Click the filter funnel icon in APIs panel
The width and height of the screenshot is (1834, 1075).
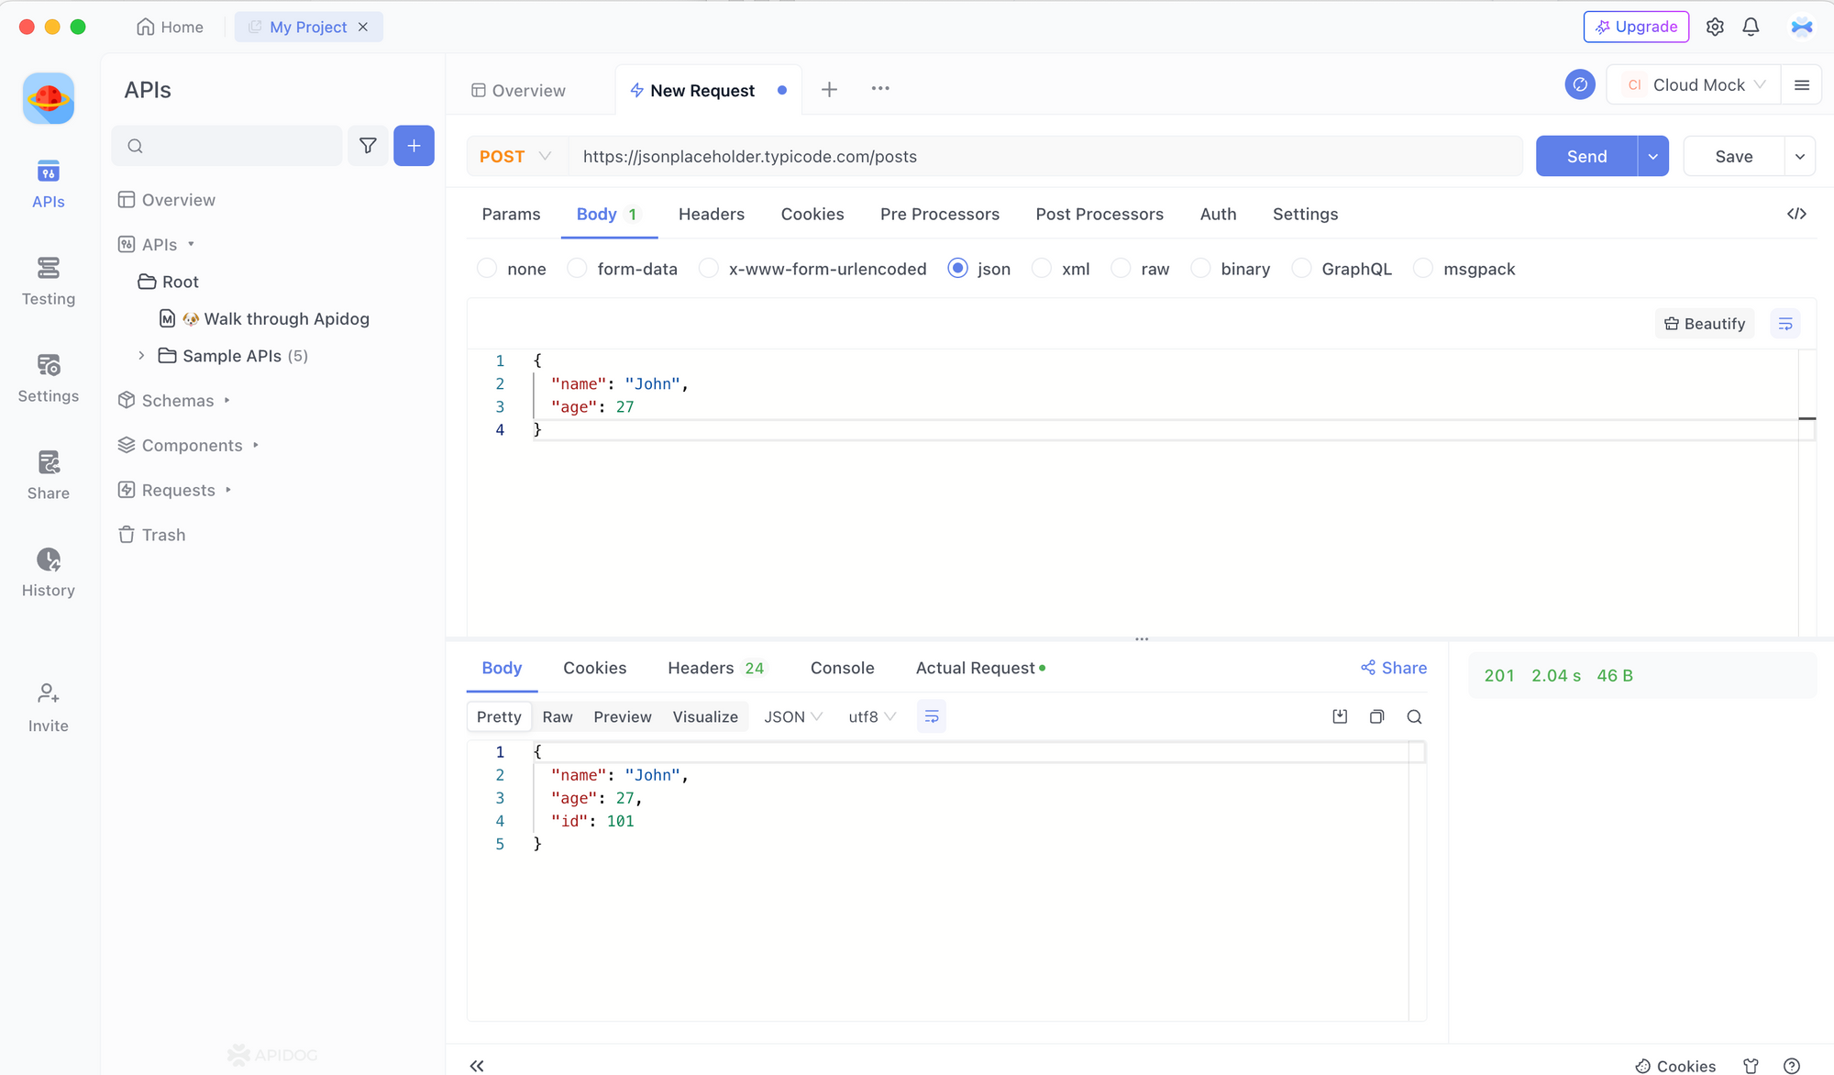(x=368, y=146)
